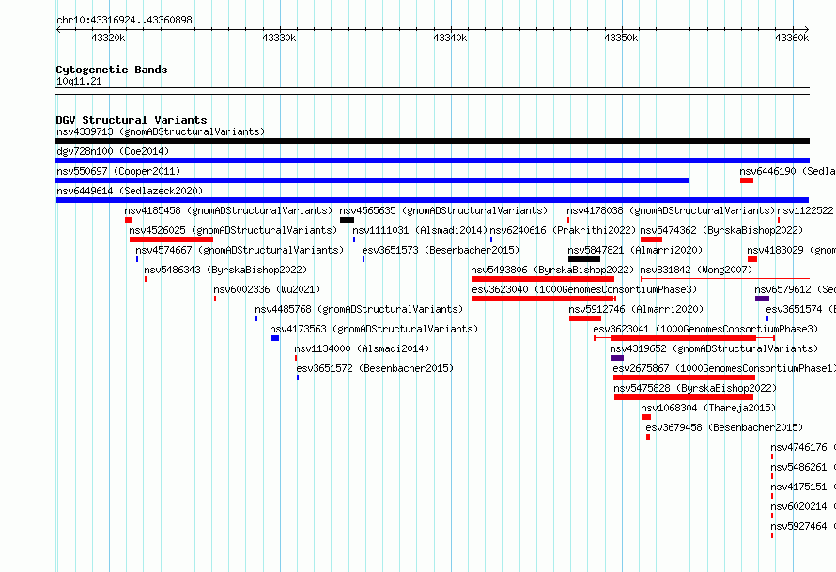
Task: Open nsv4185458 gnomAD variant label
Action: (x=228, y=210)
